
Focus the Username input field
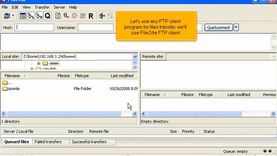[96, 28]
